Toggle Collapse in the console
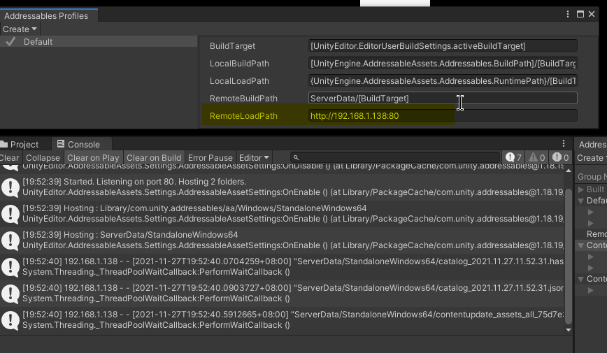The width and height of the screenshot is (607, 353). pyautogui.click(x=43, y=157)
